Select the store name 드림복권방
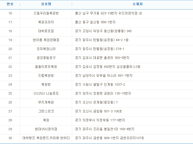Viewport: 193px width, 144px height. click(x=46, y=76)
